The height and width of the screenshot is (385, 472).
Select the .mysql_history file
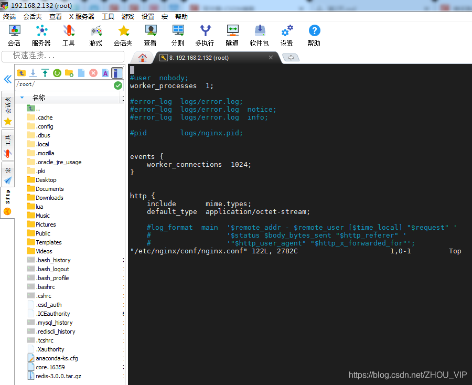pos(50,323)
